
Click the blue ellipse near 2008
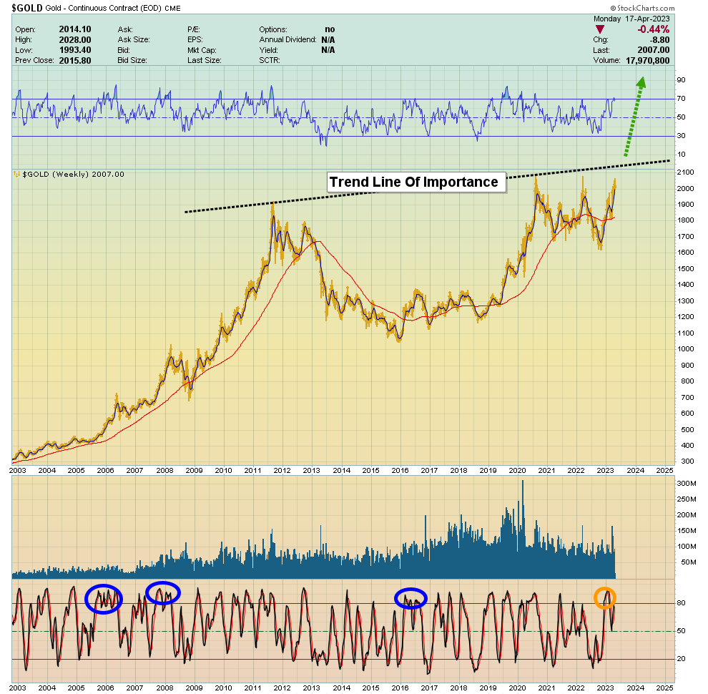[163, 593]
